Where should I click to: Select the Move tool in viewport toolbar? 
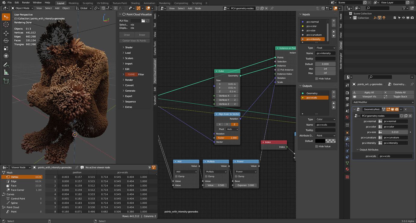click(6, 33)
